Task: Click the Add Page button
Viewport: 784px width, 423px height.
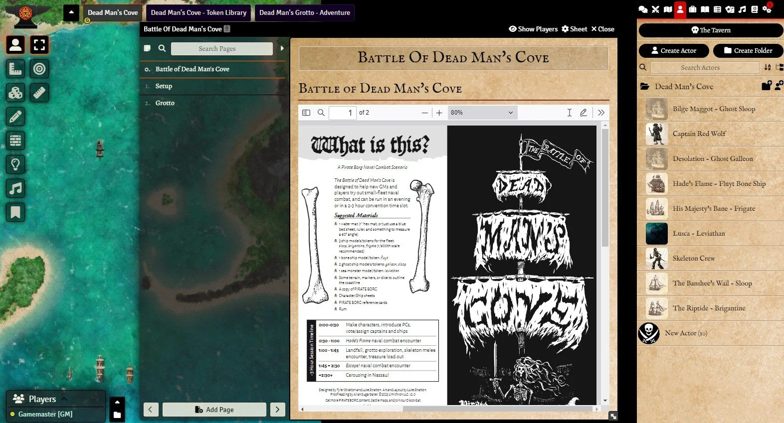Action: (x=214, y=410)
